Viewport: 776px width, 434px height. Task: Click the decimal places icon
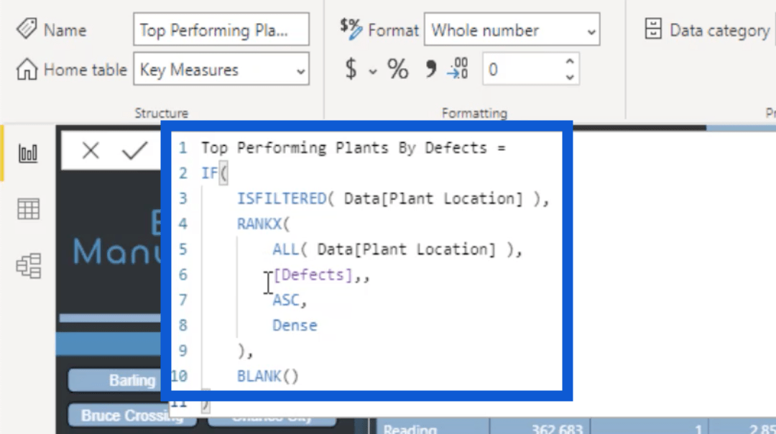[458, 68]
